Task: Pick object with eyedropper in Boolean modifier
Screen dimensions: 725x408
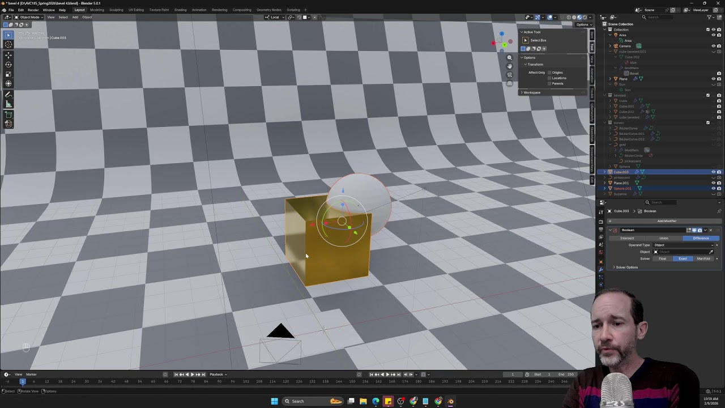Action: 711,252
